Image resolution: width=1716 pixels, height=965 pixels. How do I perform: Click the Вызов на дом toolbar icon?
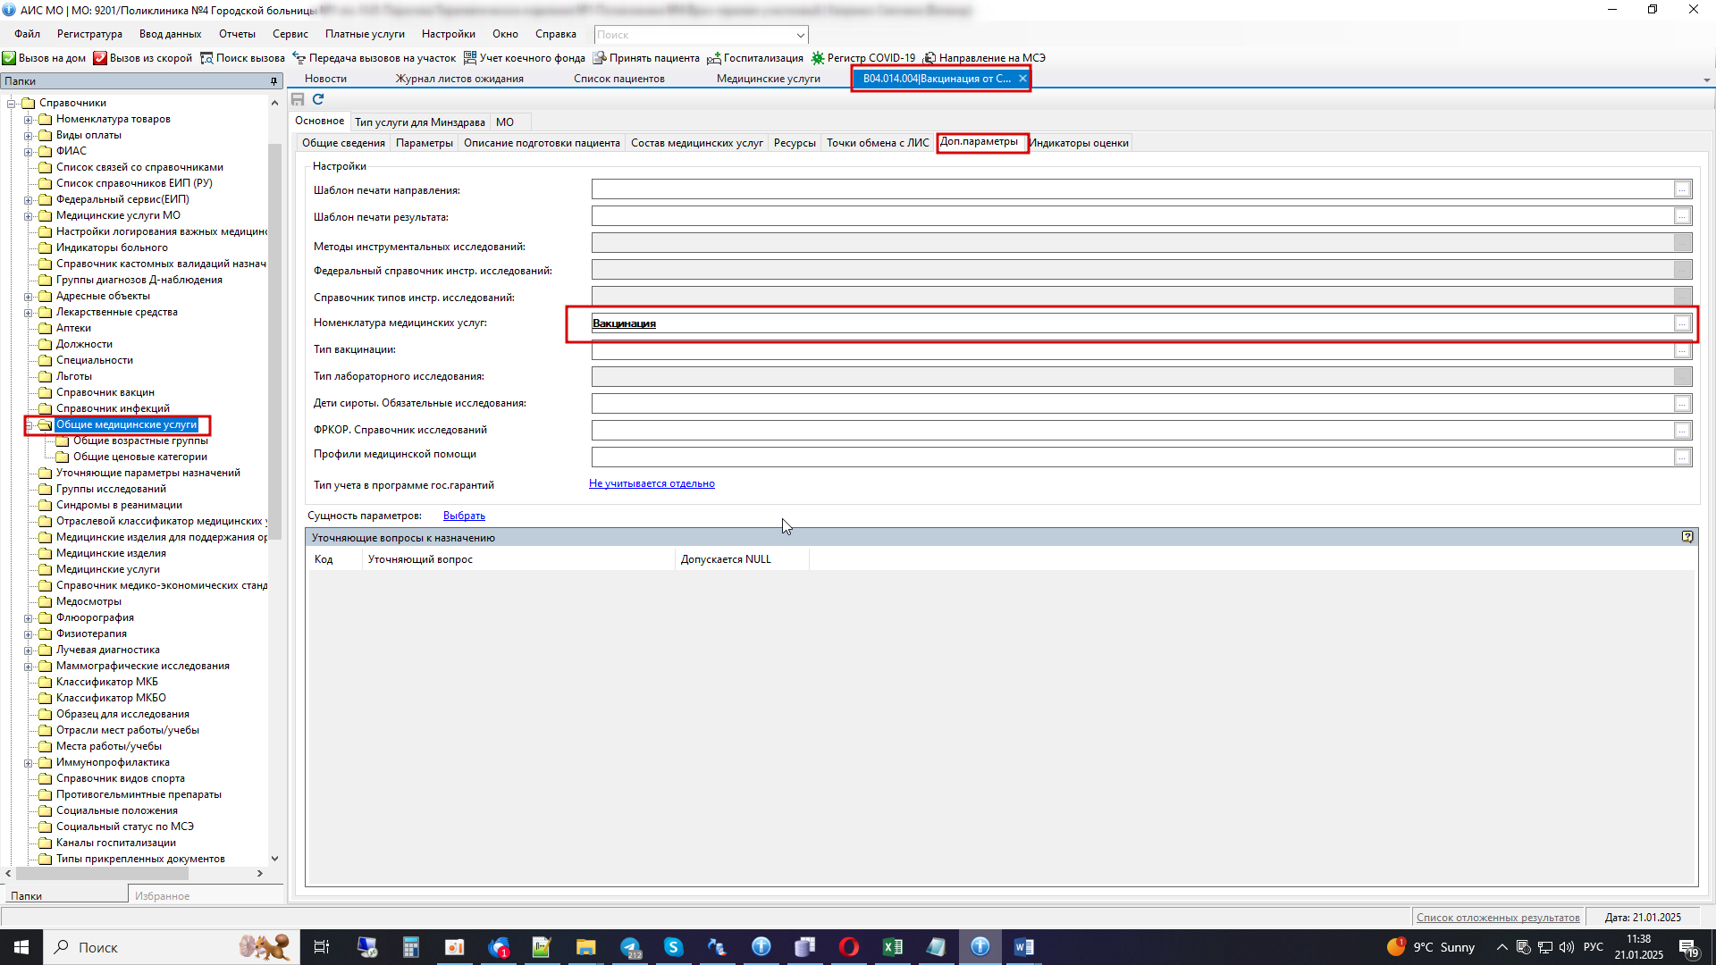pyautogui.click(x=9, y=58)
